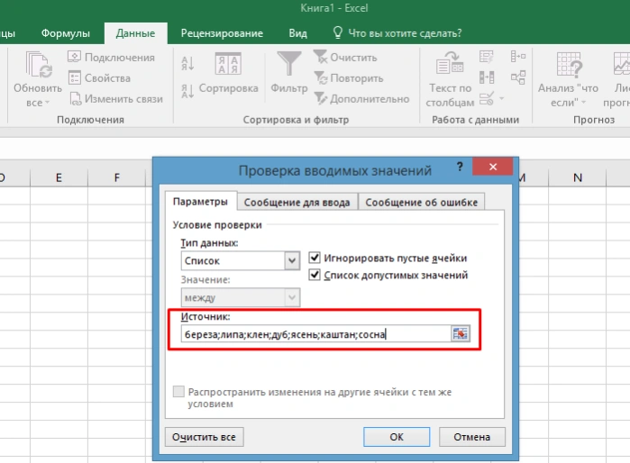Screen dimensions: 630x463
Task: Click the Connections icon button
Action: pyautogui.click(x=74, y=57)
